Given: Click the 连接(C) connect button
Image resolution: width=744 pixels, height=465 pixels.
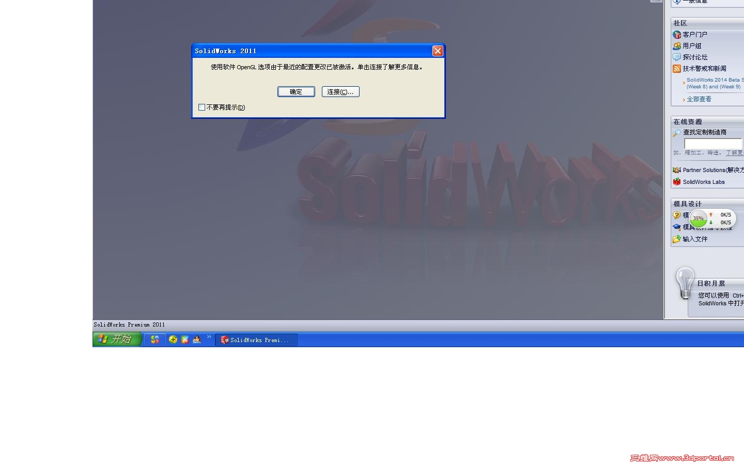Looking at the screenshot, I should coord(340,91).
